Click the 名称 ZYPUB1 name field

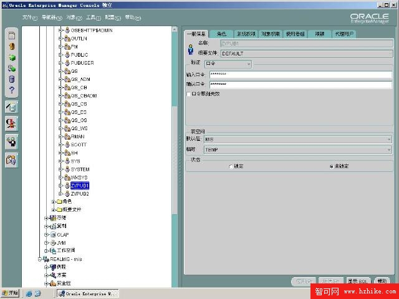click(307, 44)
